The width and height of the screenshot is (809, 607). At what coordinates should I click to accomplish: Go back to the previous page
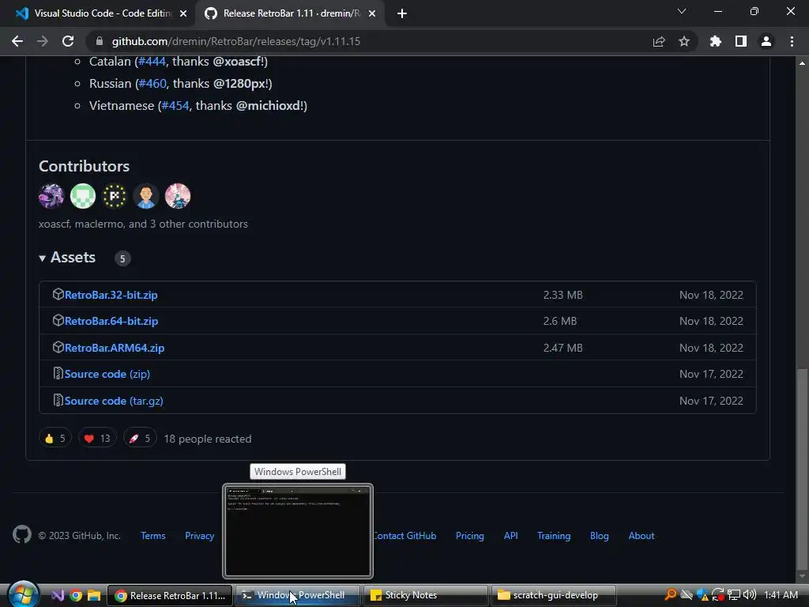pyautogui.click(x=17, y=41)
